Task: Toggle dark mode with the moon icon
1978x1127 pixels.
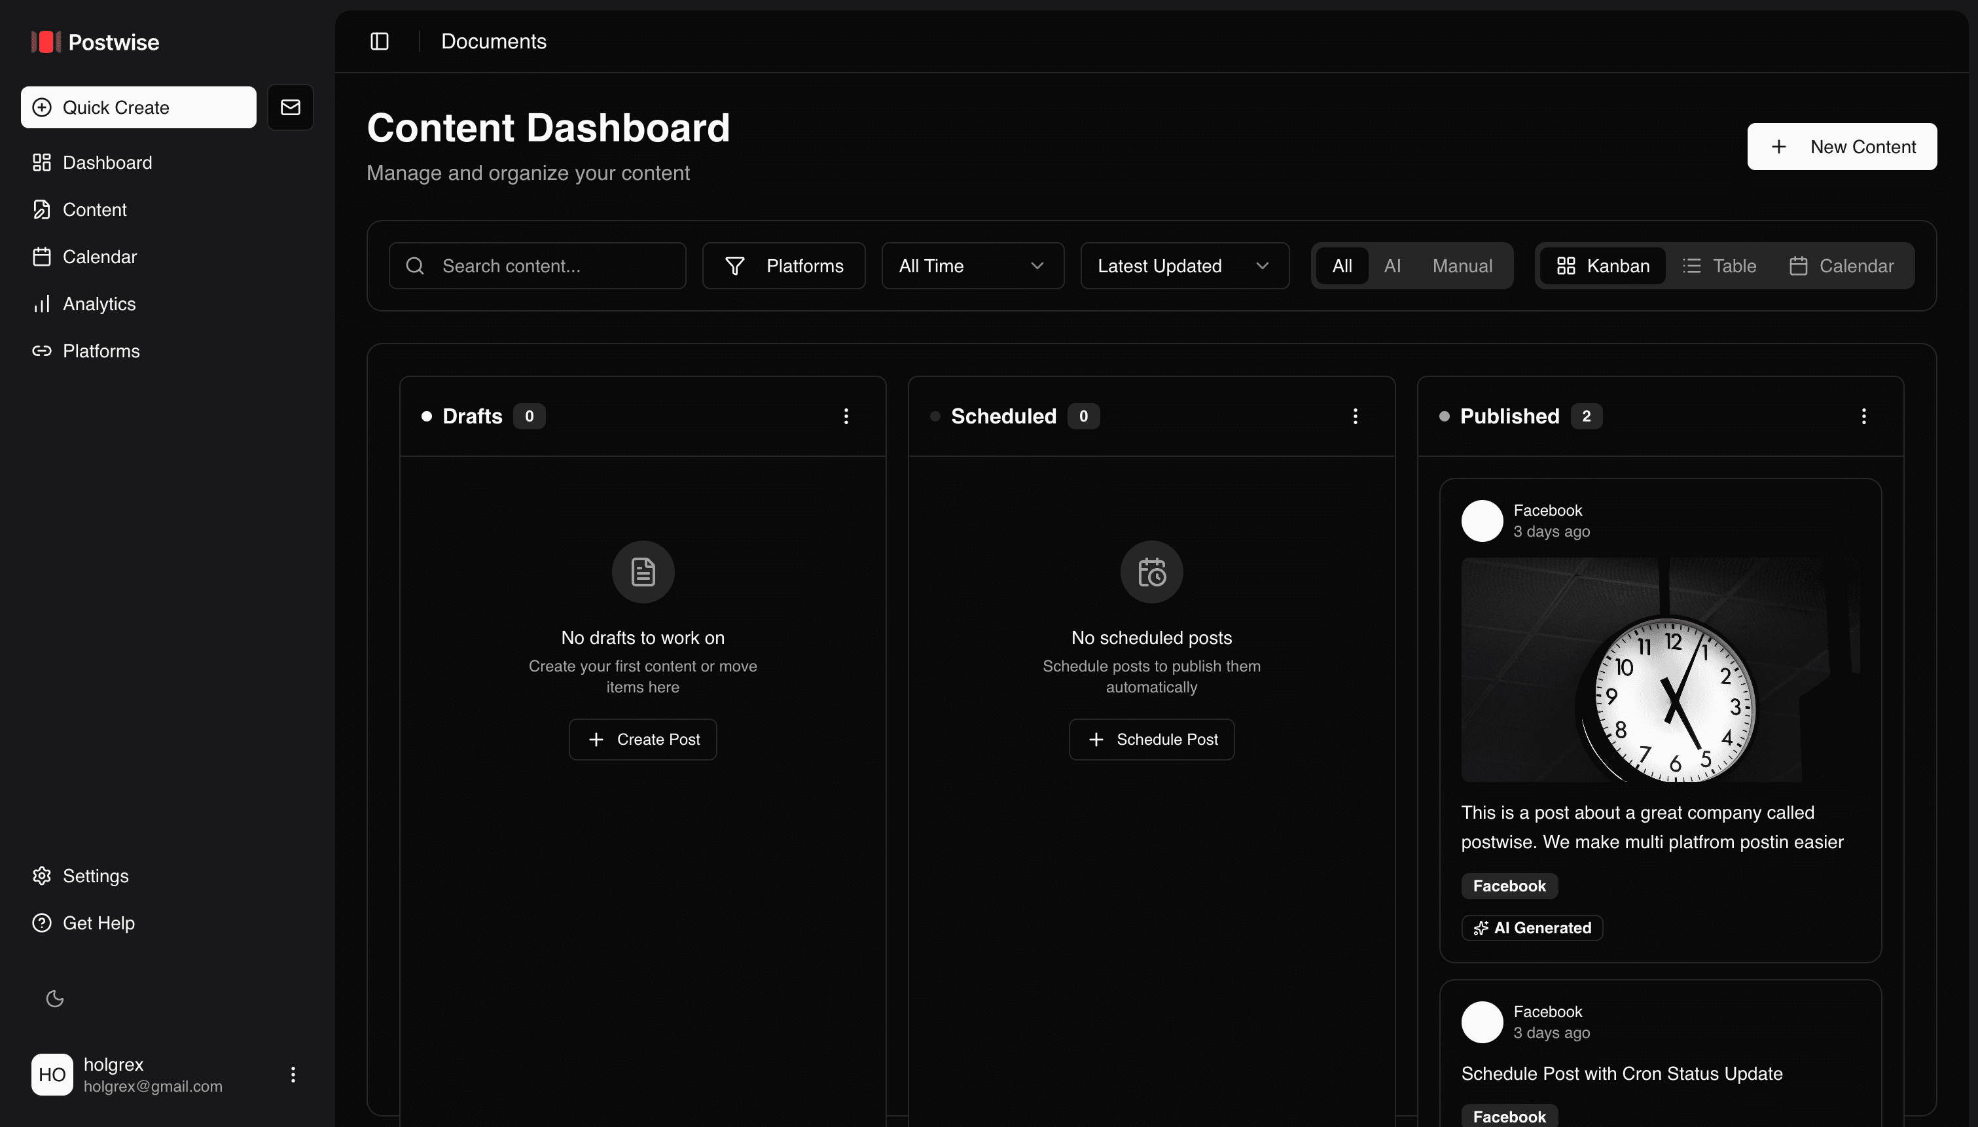Action: click(54, 999)
